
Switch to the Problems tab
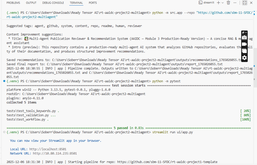coord(14,3)
